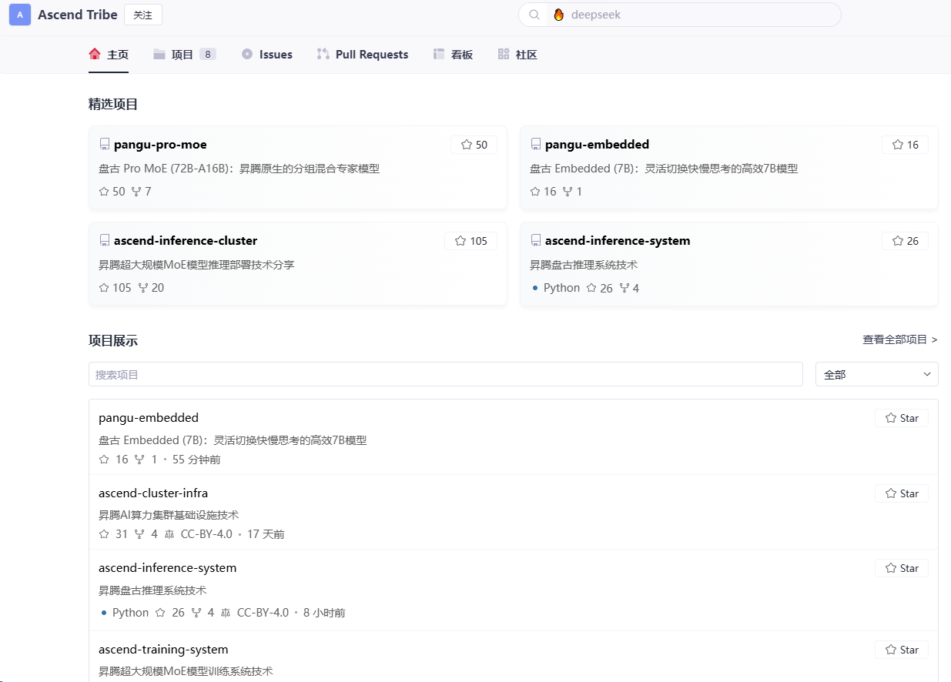Image resolution: width=951 pixels, height=682 pixels.
Task: Click the Ascend Tribe organization name
Action: (78, 15)
